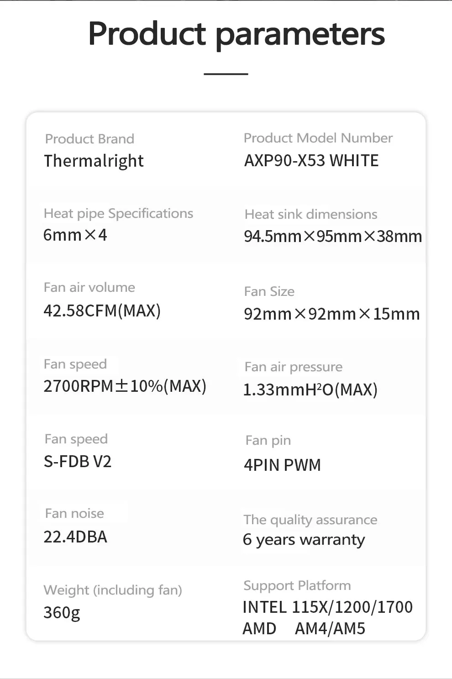Viewport: 452px width, 679px height.
Task: Click the AXP90-X53 WHITE model number
Action: [x=311, y=161]
